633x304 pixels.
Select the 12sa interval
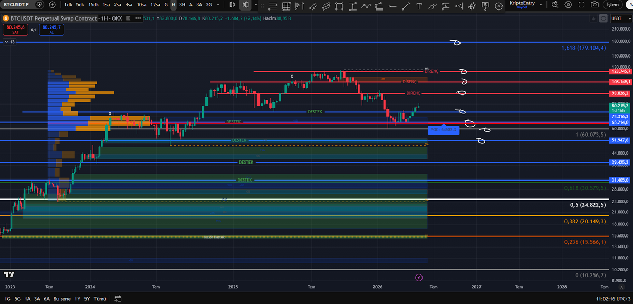[x=156, y=5]
